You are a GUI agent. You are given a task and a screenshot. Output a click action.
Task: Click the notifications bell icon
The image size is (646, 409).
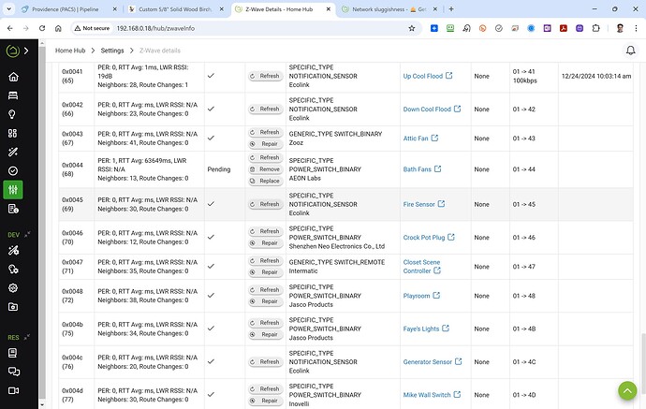pyautogui.click(x=630, y=51)
